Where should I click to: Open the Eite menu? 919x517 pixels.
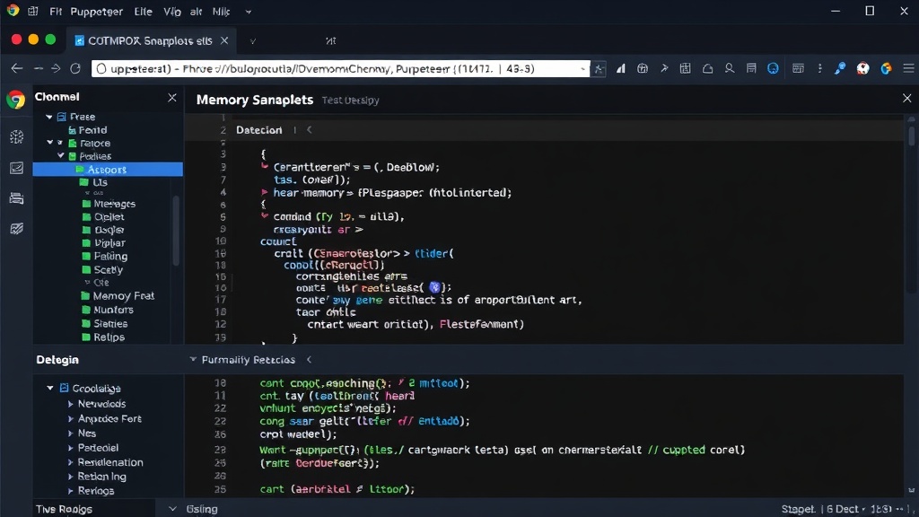tap(143, 12)
